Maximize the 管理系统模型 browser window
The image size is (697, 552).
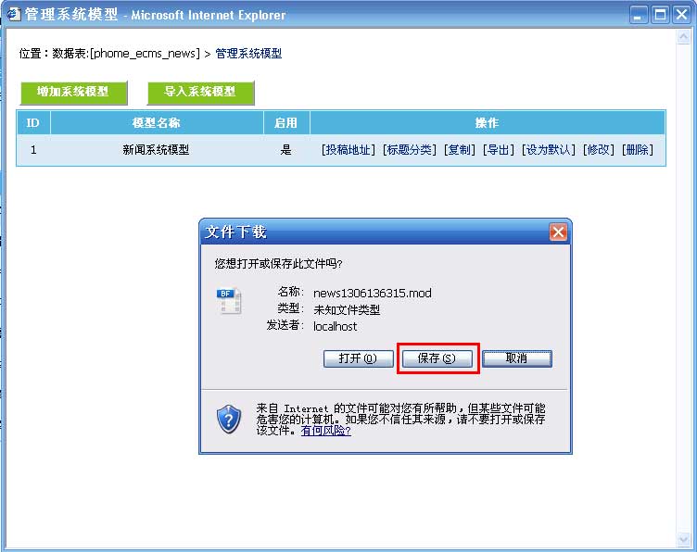pyautogui.click(x=660, y=15)
